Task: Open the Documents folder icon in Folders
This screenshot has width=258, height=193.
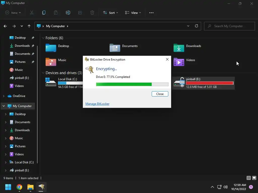Action: pos(115,48)
